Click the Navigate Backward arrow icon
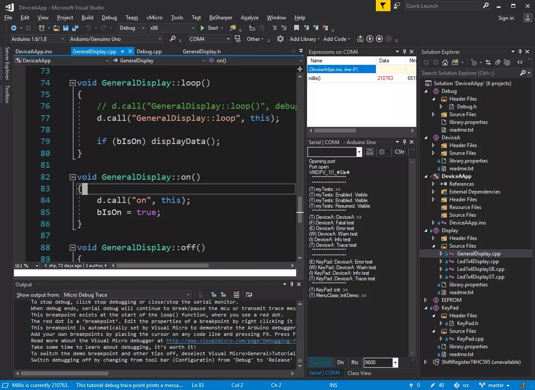This screenshot has width=535, height=390. [x=14, y=28]
